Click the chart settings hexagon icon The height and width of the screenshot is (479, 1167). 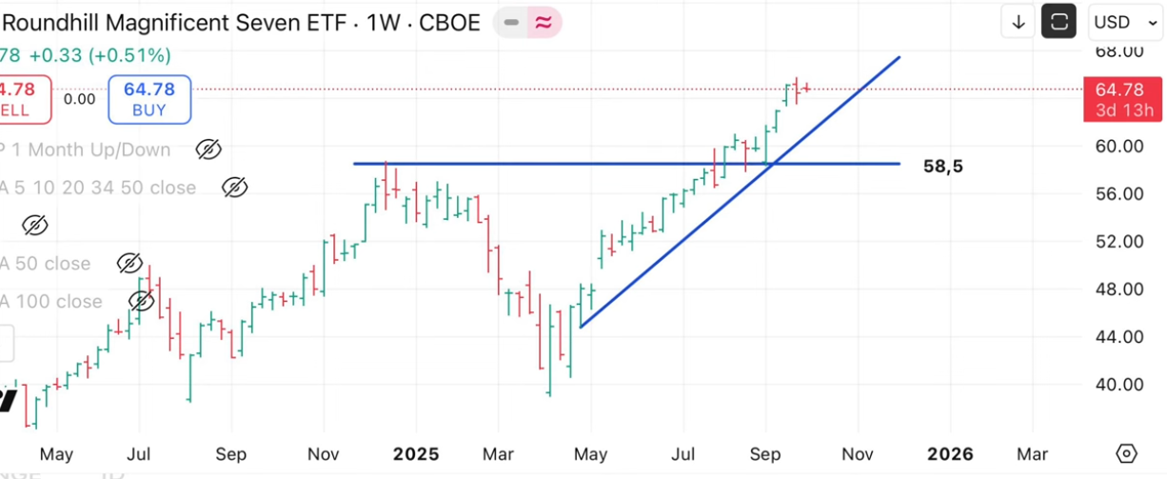(1126, 453)
